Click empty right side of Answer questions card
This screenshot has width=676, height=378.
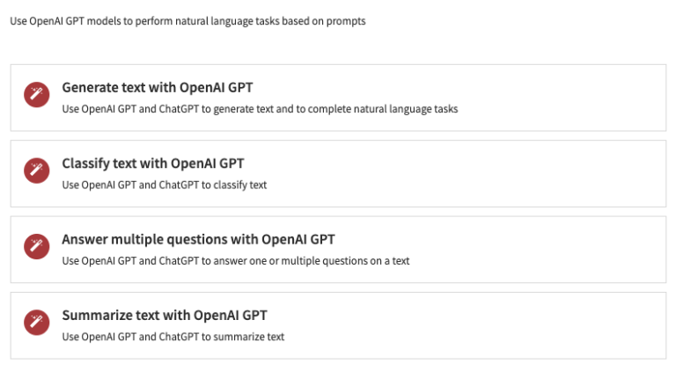click(x=572, y=250)
